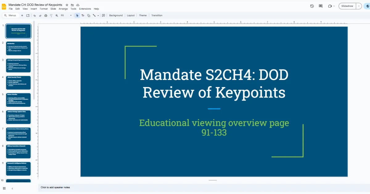The width and height of the screenshot is (370, 194).
Task: Click the speaker notes field
Action: pyautogui.click(x=203, y=187)
